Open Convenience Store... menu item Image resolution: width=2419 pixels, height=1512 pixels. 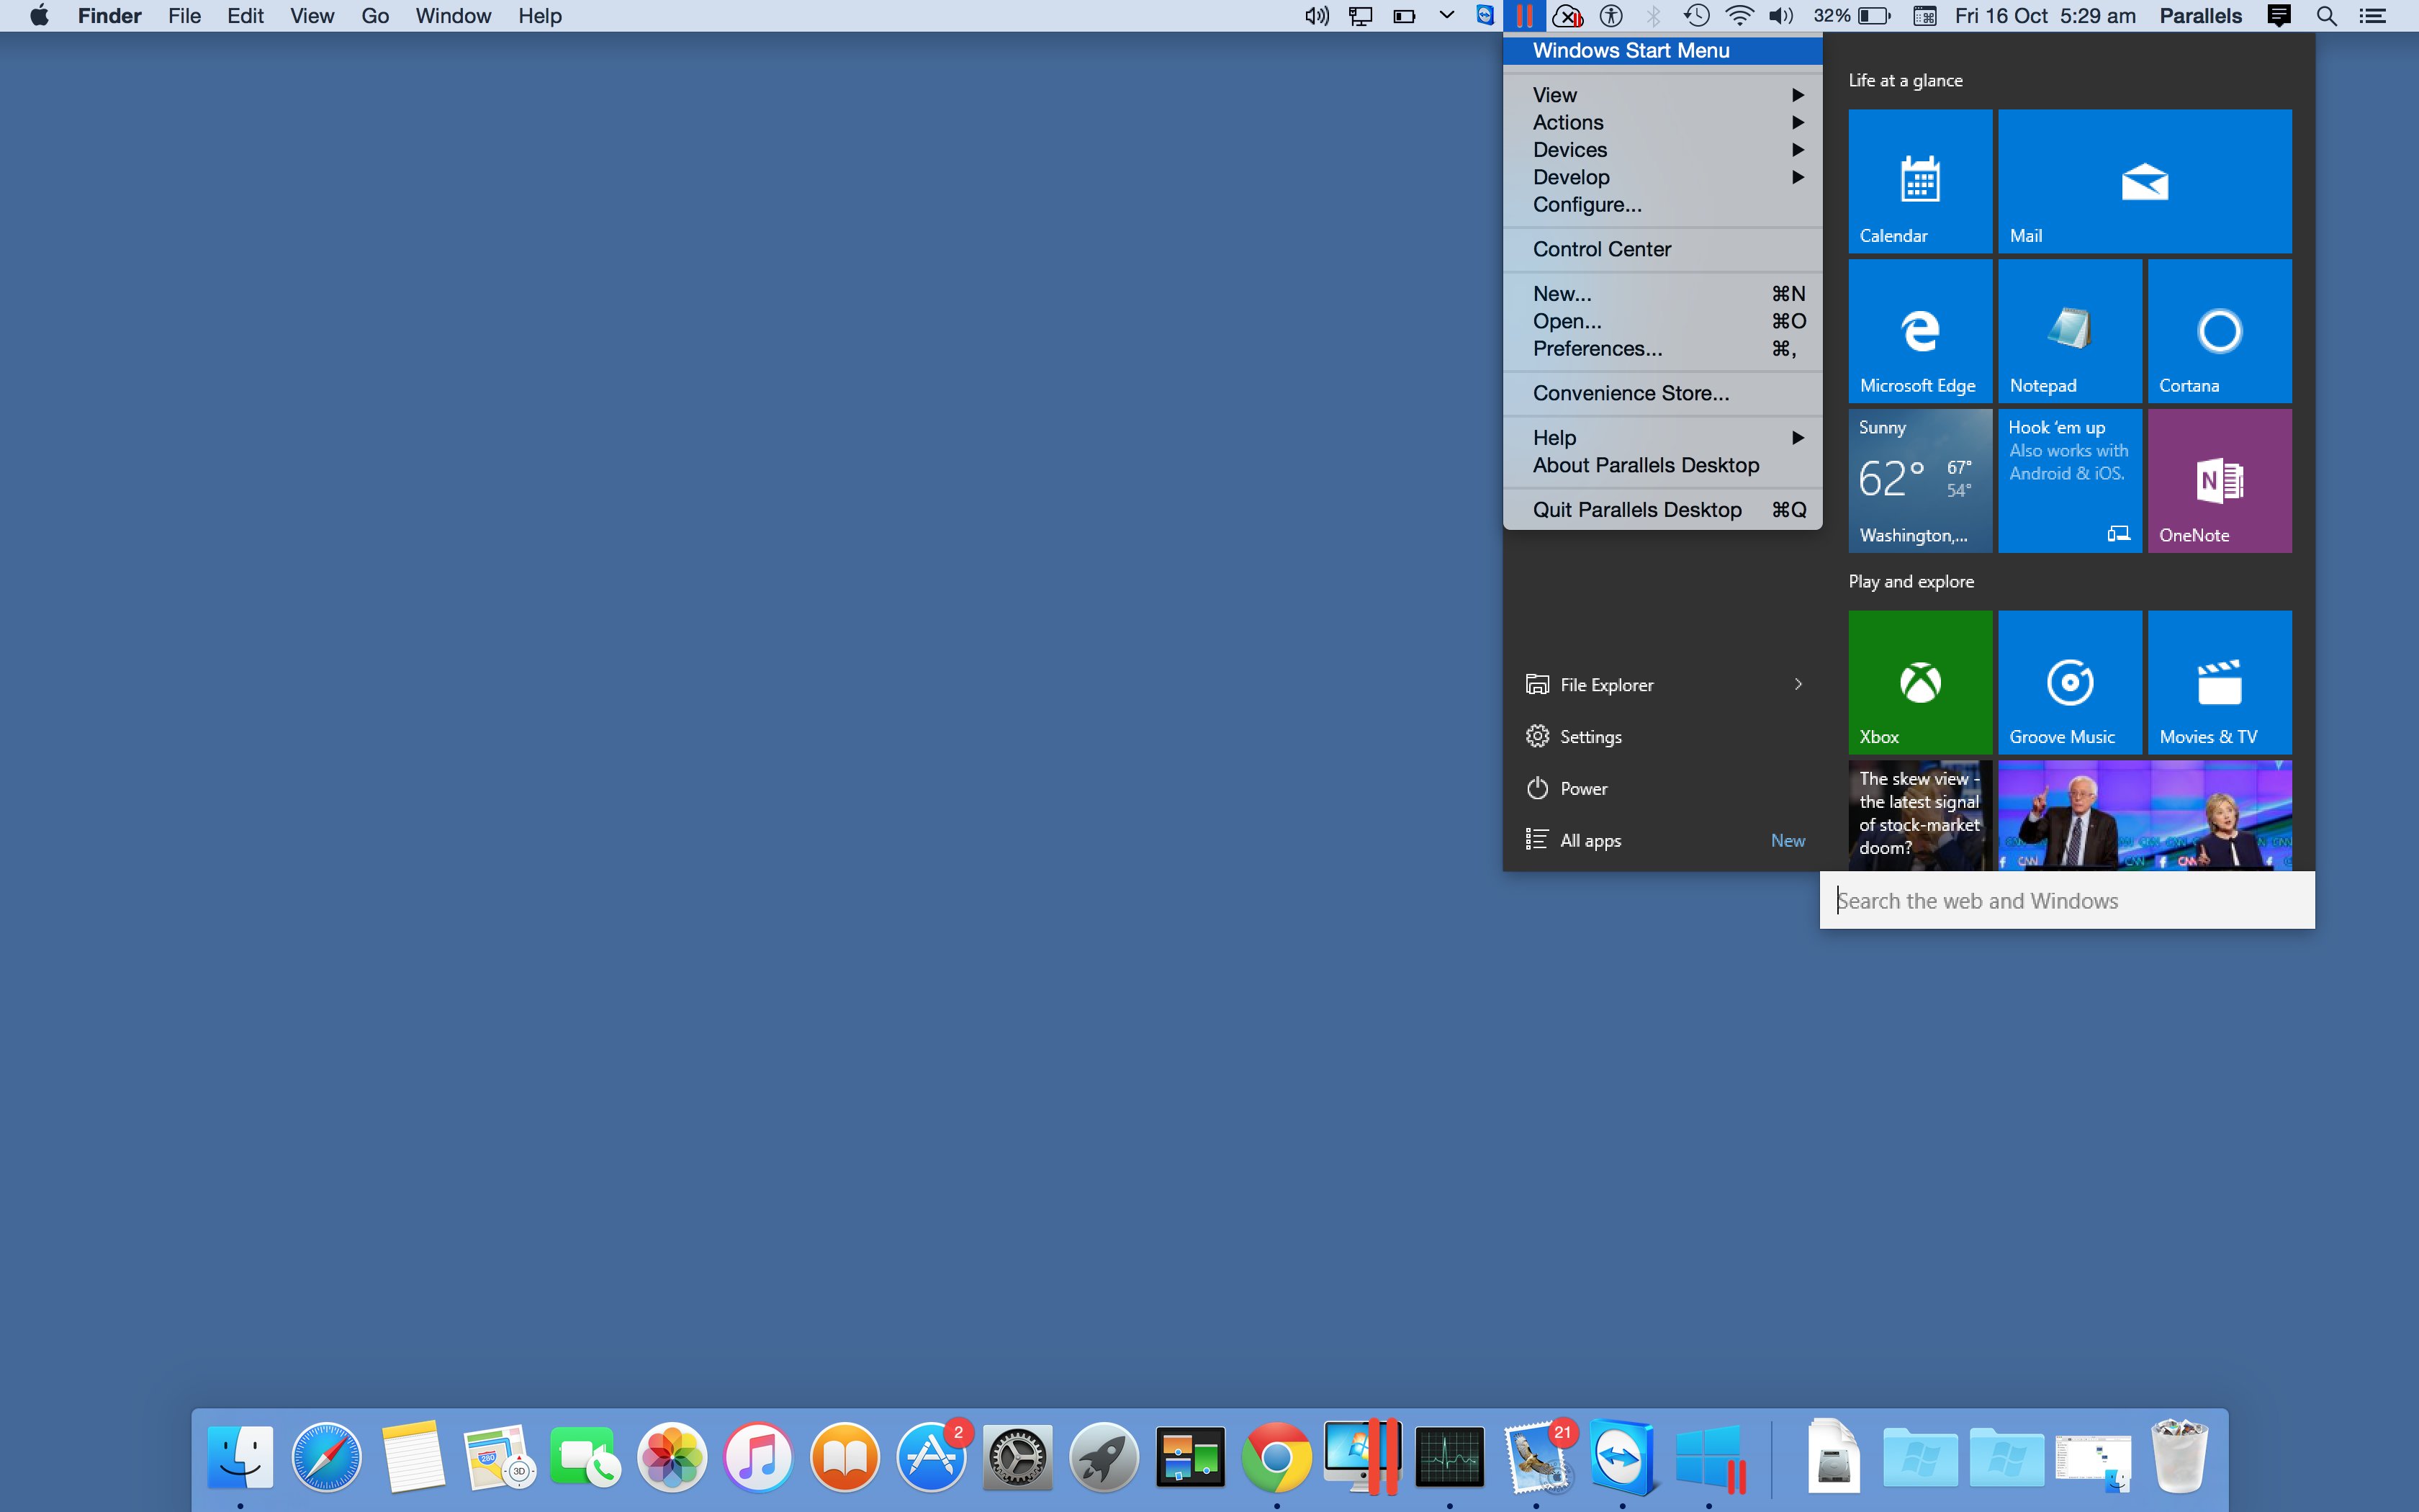pos(1662,393)
